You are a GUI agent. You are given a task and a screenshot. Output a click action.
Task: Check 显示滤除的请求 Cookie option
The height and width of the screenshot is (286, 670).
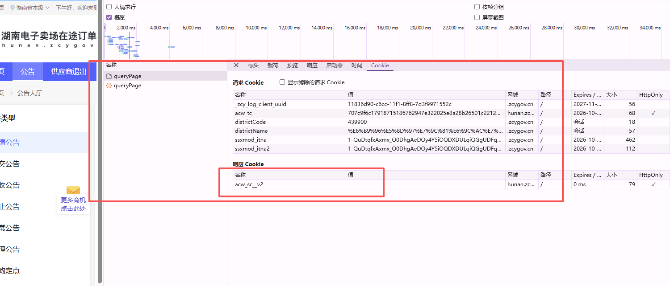pos(282,82)
